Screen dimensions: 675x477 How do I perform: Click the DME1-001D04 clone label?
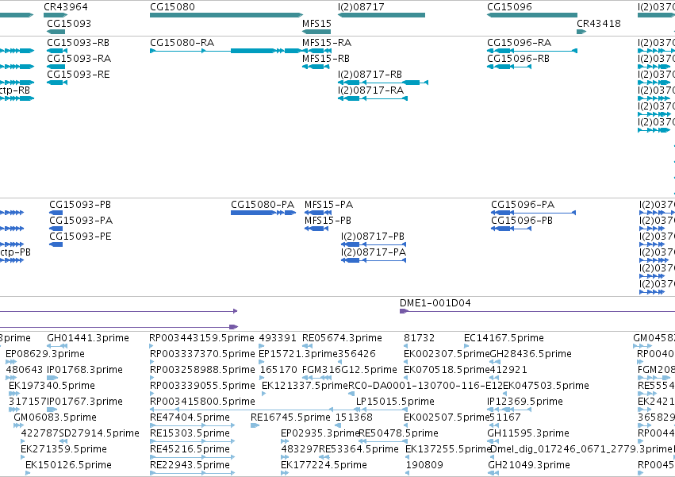[435, 303]
